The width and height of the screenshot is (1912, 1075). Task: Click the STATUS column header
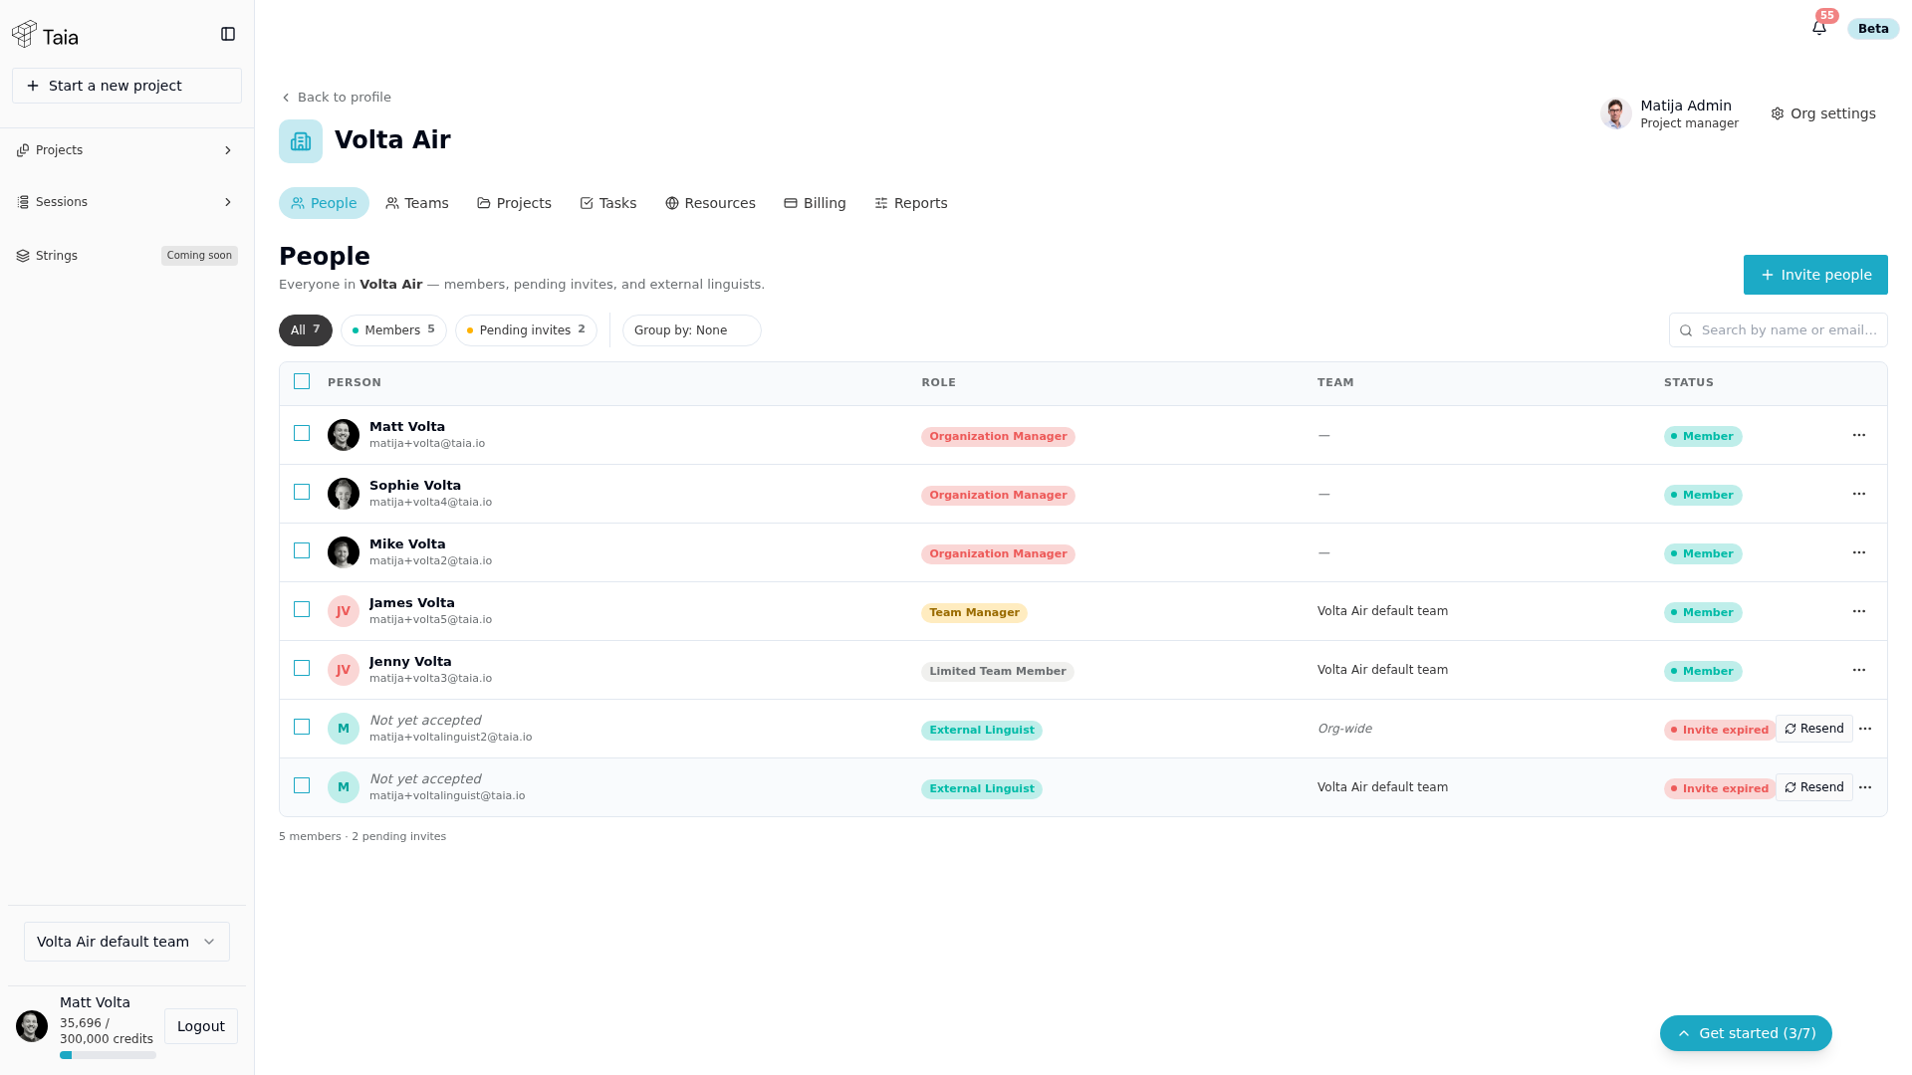(1689, 383)
